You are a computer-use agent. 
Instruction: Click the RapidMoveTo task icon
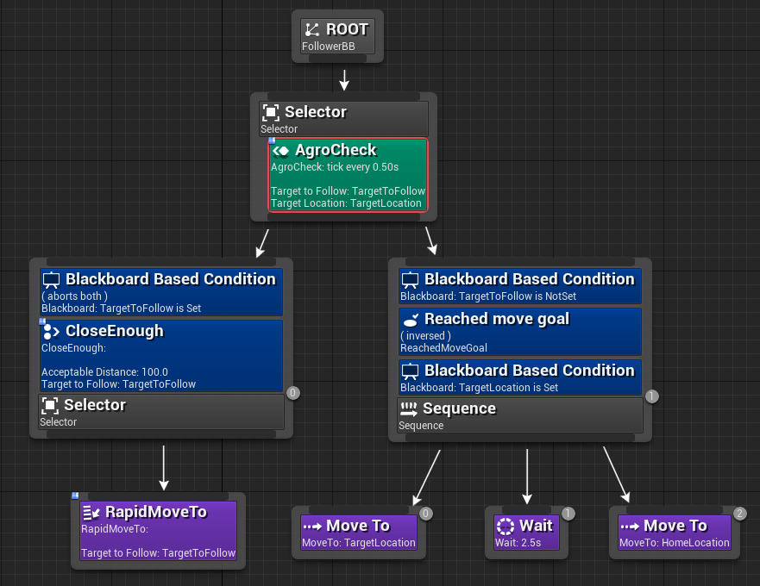91,512
